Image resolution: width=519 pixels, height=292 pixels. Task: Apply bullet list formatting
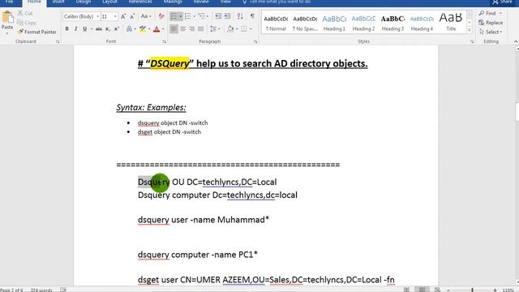coord(174,16)
